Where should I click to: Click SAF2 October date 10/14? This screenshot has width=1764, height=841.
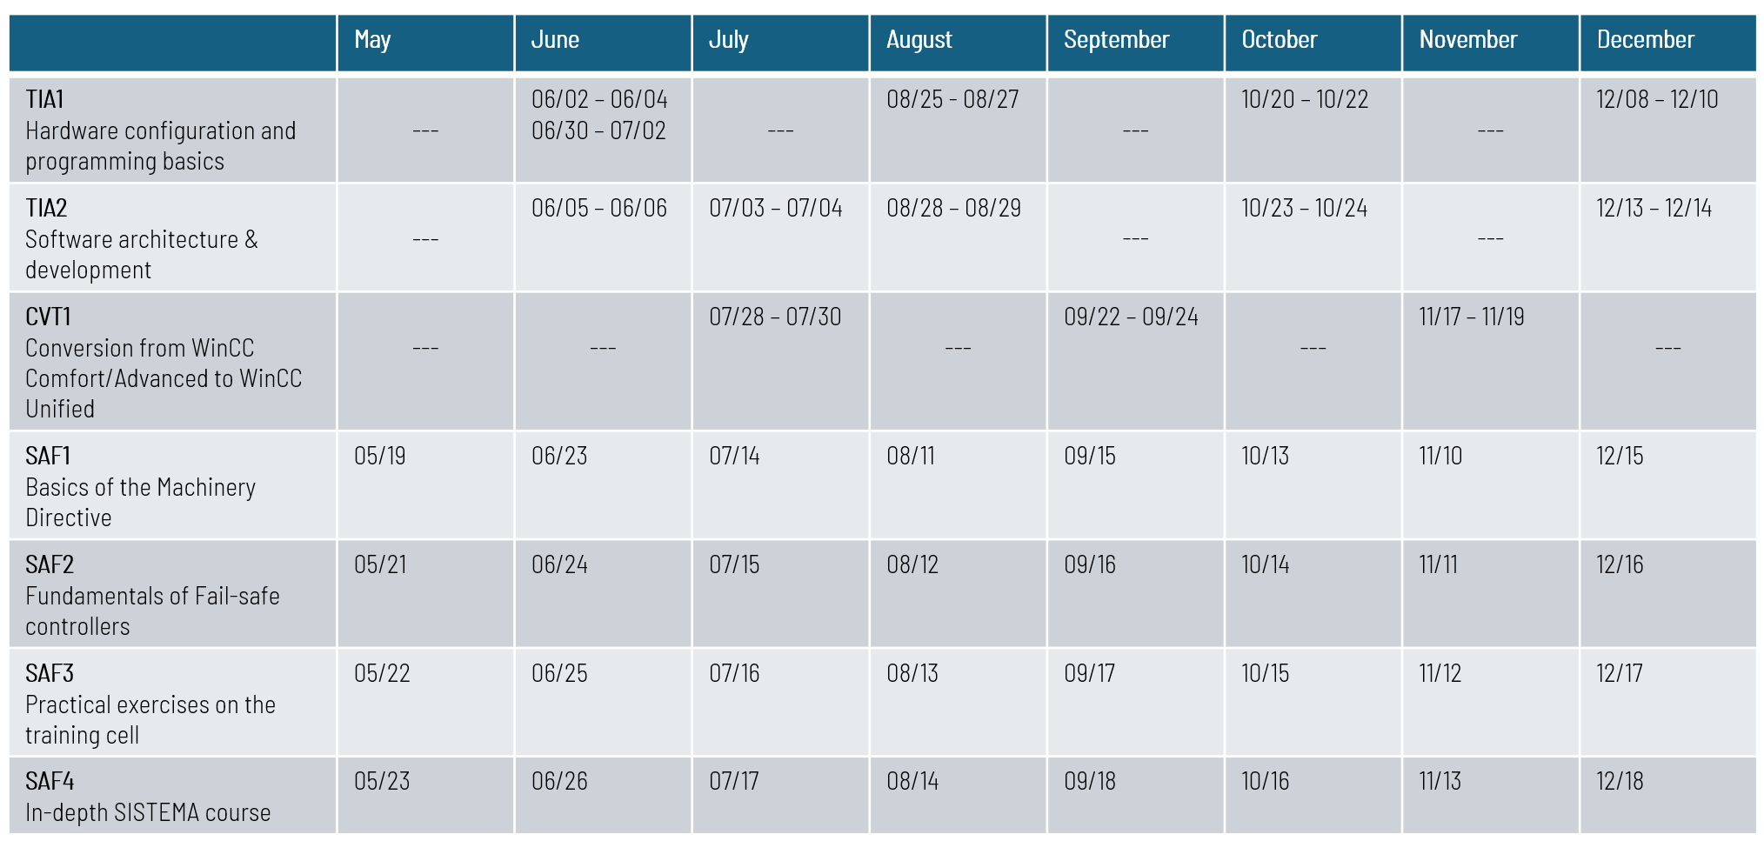[x=1266, y=564]
